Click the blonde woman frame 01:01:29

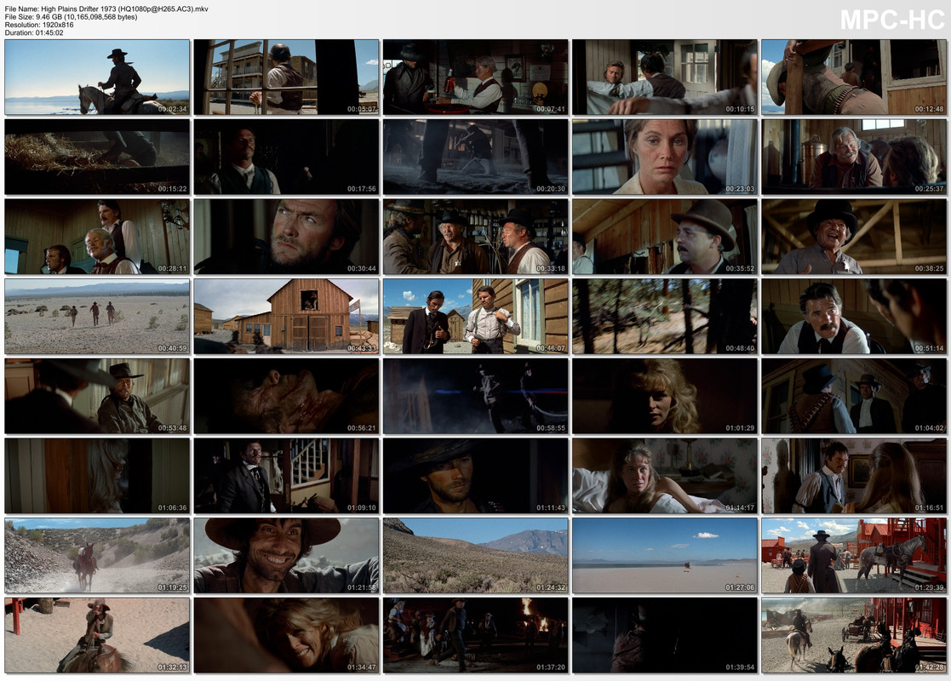pos(665,396)
